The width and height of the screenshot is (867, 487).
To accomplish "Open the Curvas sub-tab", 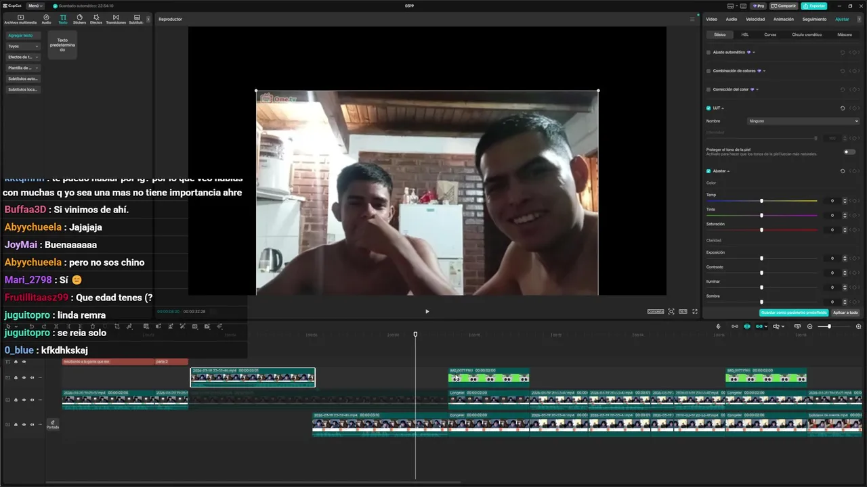I will 771,34.
